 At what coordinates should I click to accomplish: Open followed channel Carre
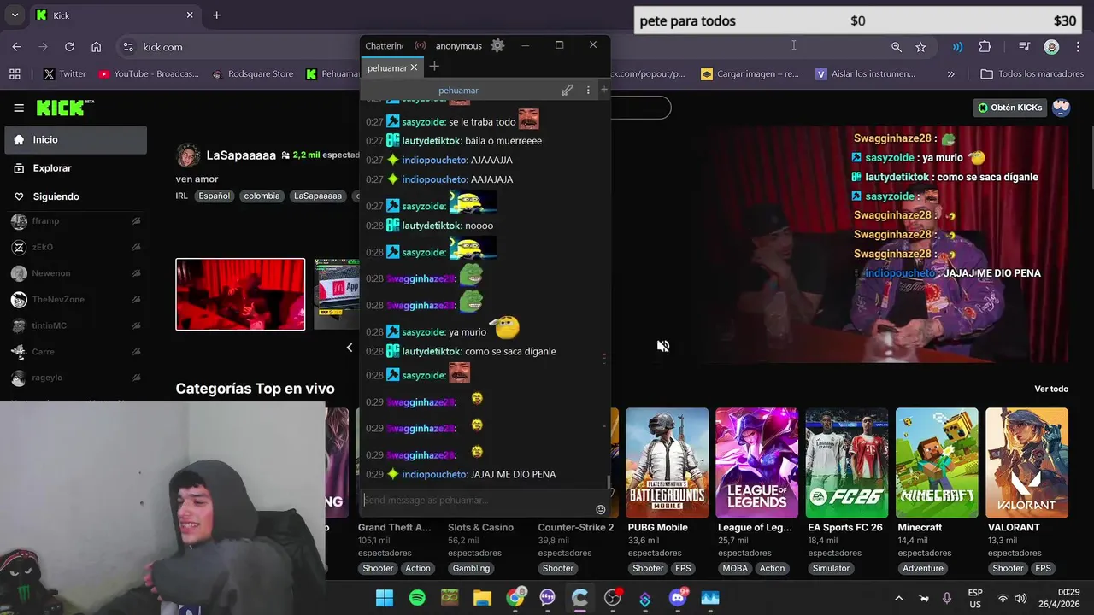pos(76,352)
